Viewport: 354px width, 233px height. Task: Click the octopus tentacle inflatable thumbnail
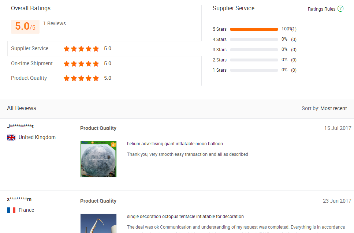click(98, 223)
